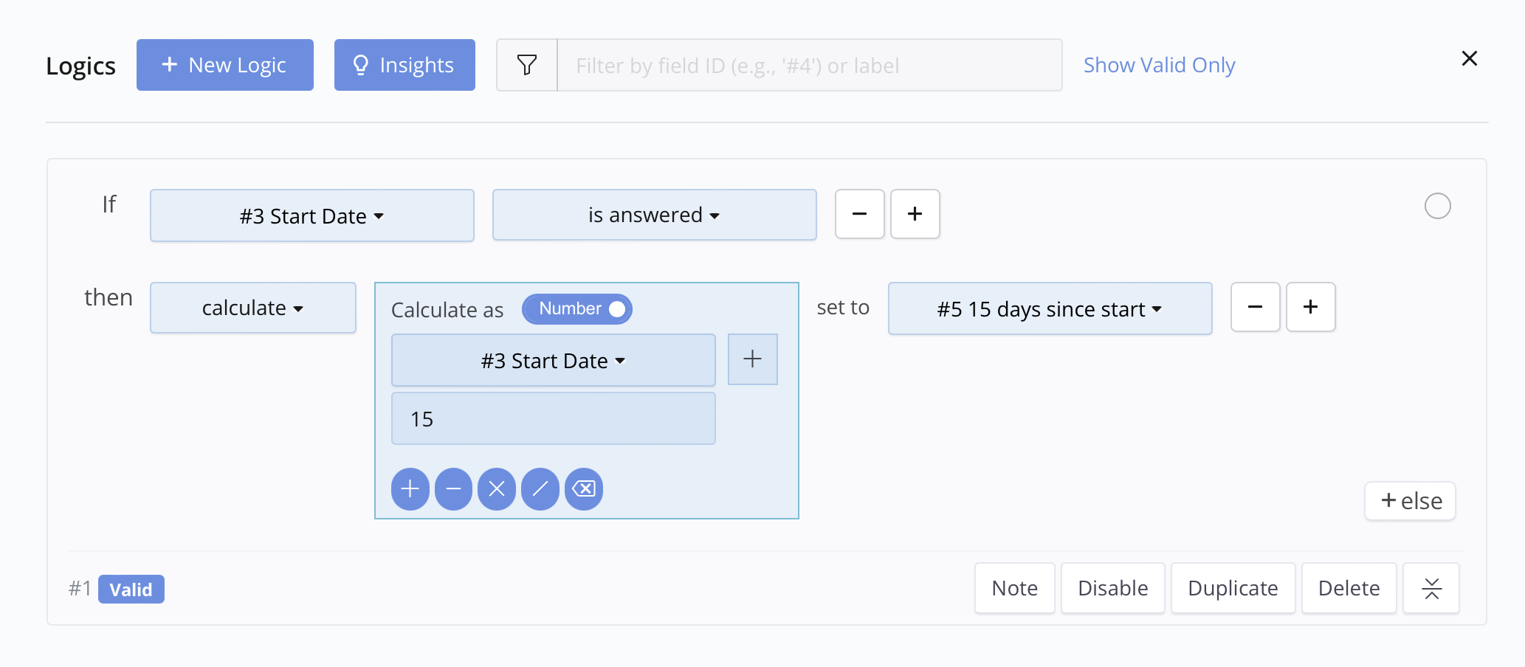This screenshot has height=667, width=1525.
Task: Open the If condition field dropdown
Action: (311, 215)
